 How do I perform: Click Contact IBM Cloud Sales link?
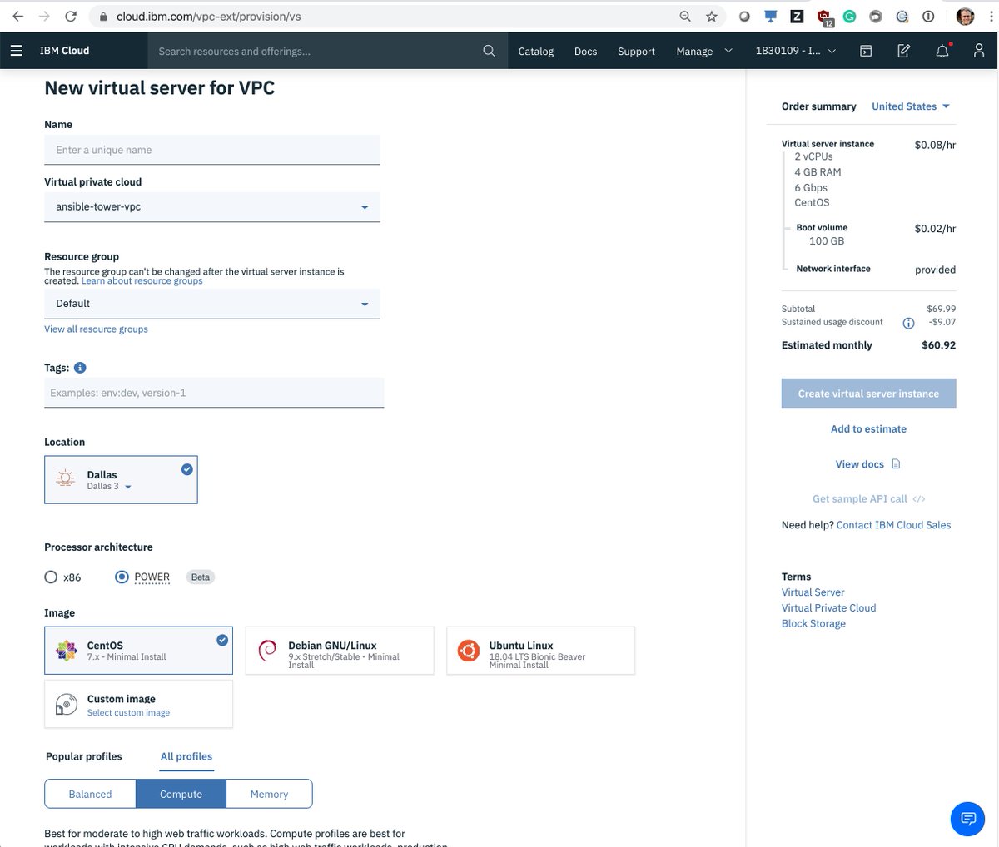coord(893,525)
